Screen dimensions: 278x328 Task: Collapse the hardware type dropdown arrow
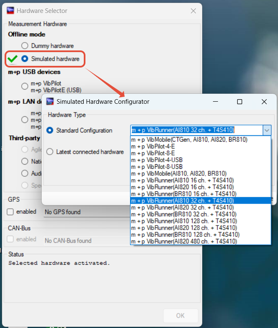coord(267,130)
